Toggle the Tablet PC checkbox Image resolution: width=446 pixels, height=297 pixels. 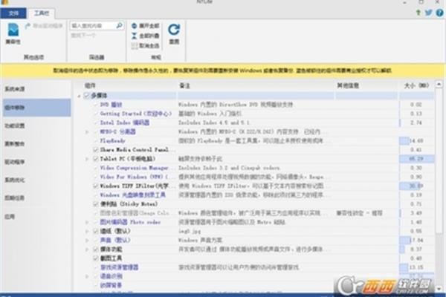pos(96,159)
